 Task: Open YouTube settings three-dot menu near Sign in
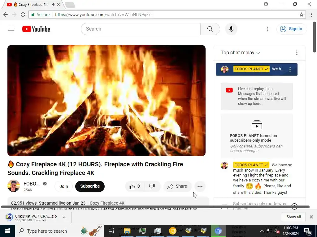coord(268,29)
